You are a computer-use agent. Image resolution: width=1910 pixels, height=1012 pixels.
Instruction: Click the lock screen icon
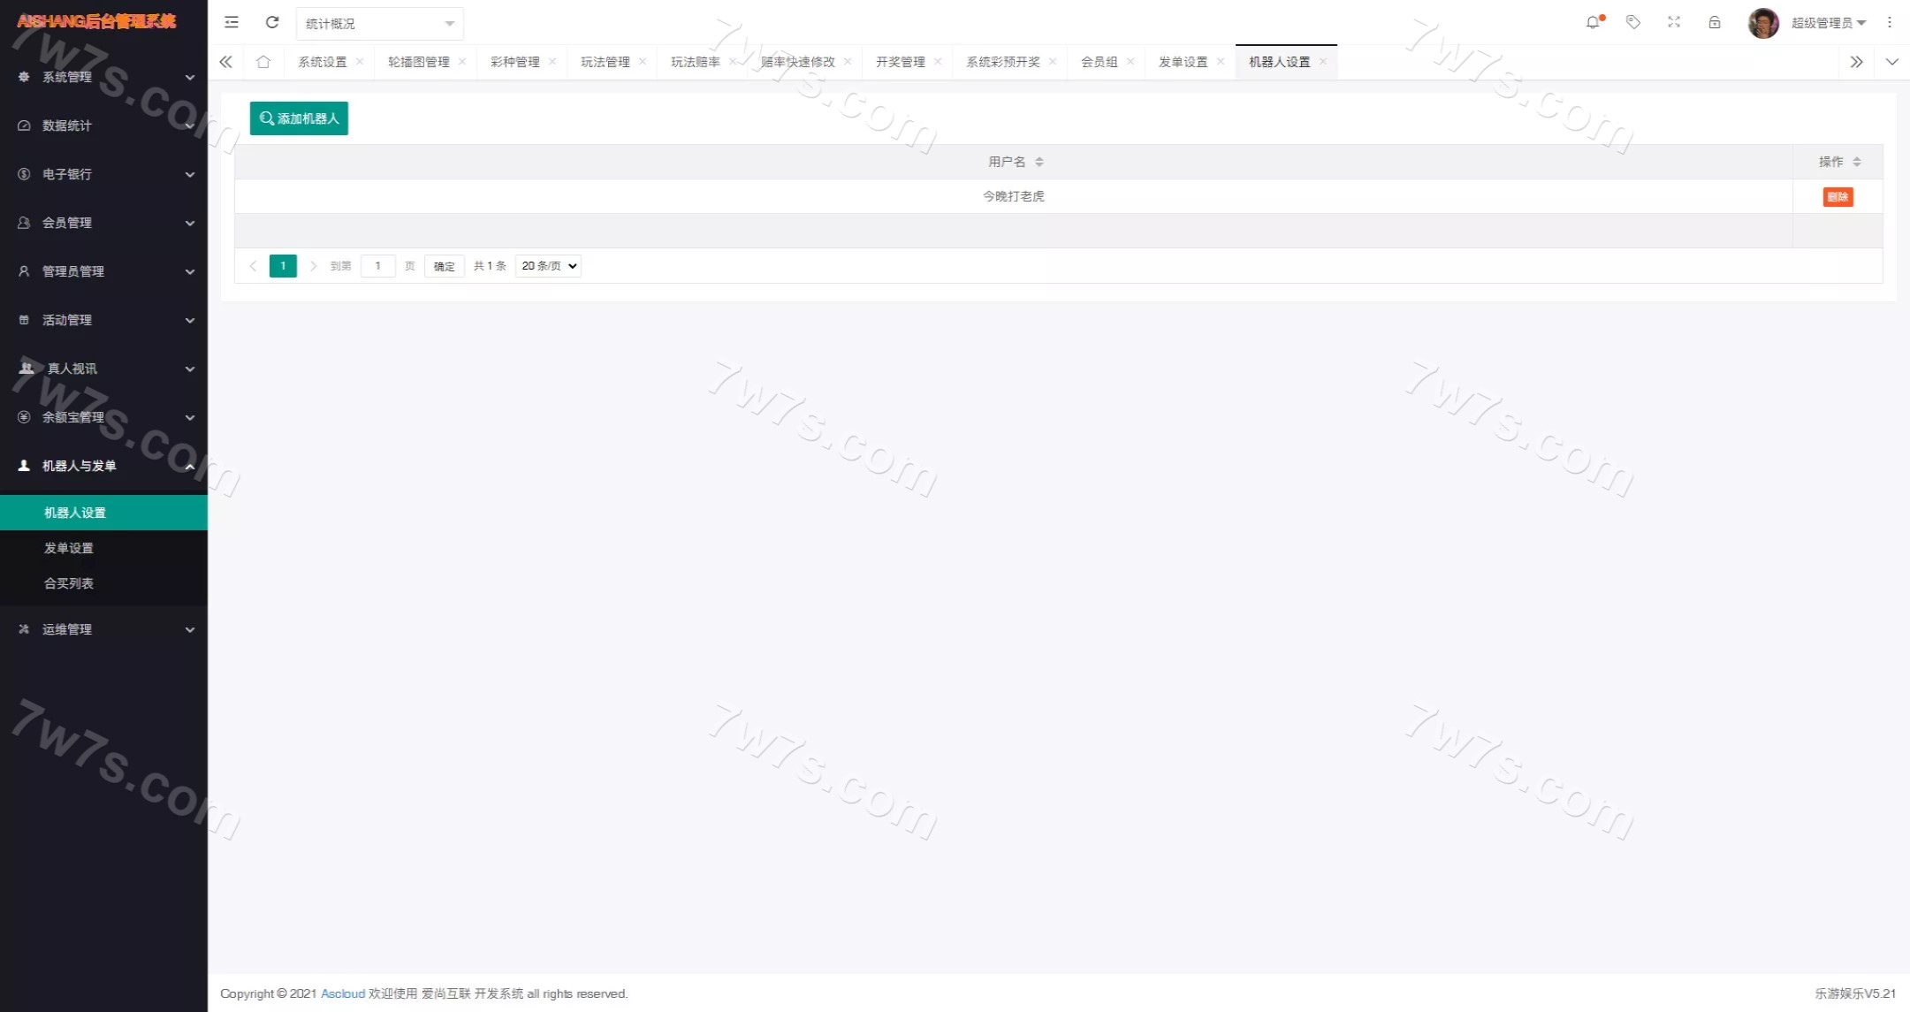point(1715,23)
